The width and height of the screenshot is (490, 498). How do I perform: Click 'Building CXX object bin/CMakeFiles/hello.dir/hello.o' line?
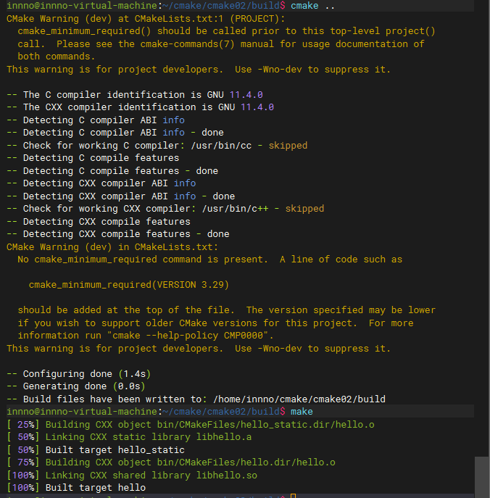coord(190,462)
